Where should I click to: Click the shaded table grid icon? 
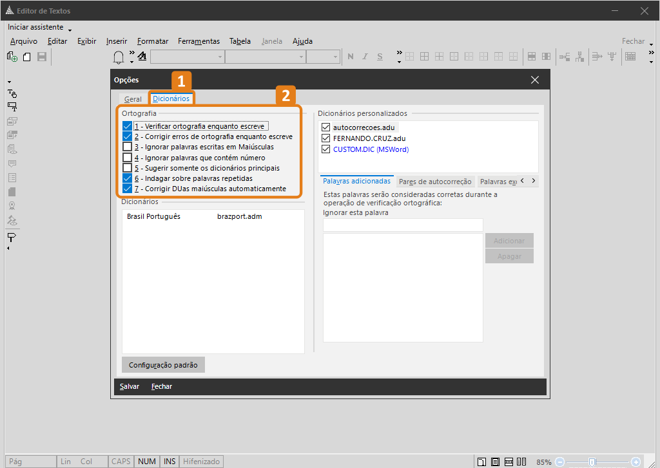click(630, 57)
